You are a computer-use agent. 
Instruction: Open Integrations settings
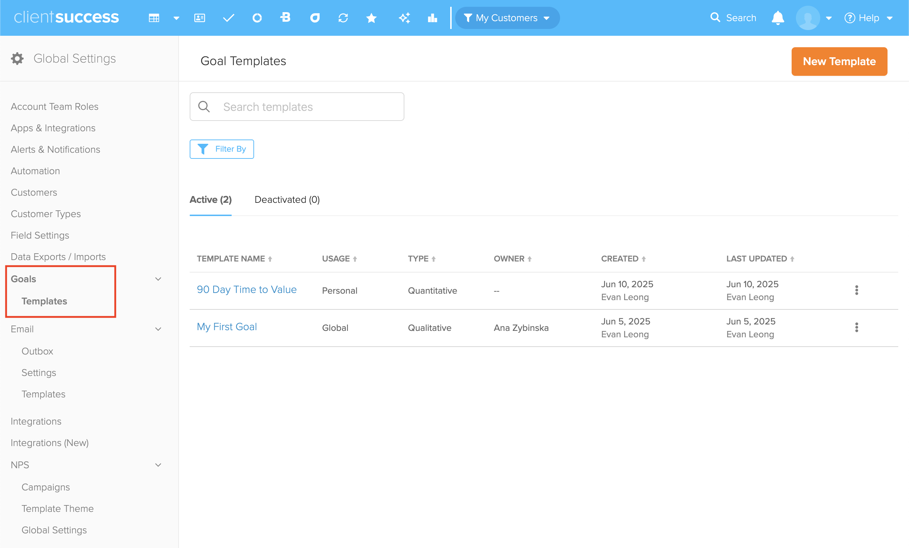pyautogui.click(x=36, y=421)
